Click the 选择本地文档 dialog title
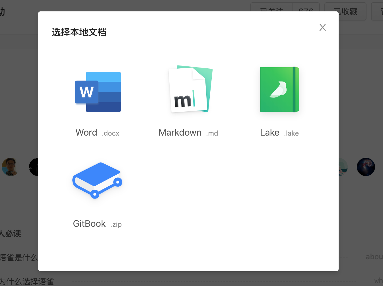The image size is (383, 286). click(79, 32)
